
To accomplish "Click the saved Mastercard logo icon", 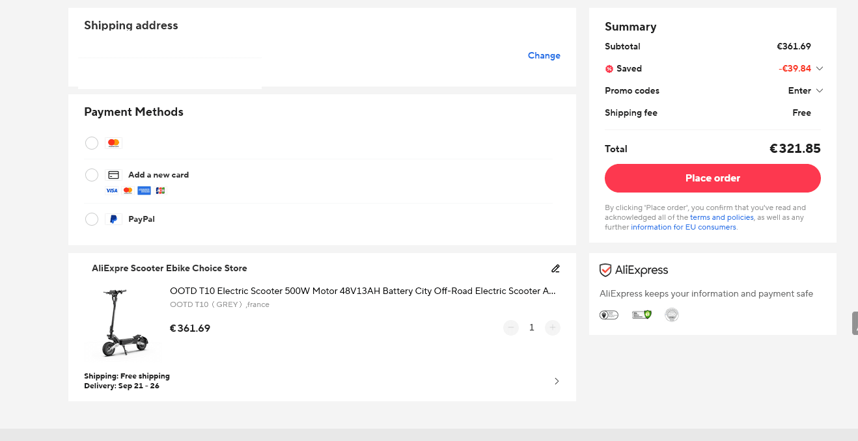I will tap(113, 143).
